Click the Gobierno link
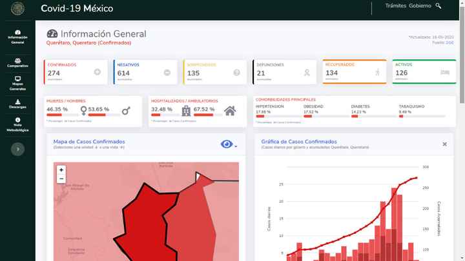Viewport: 465px width, 261px height. (x=420, y=6)
